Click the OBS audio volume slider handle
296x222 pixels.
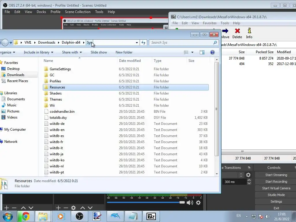(x=182, y=202)
